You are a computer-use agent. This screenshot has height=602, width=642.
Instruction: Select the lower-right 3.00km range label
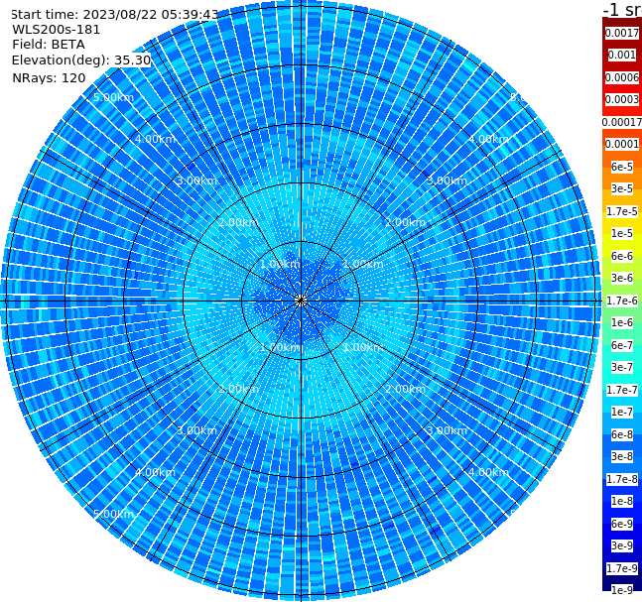tap(447, 430)
